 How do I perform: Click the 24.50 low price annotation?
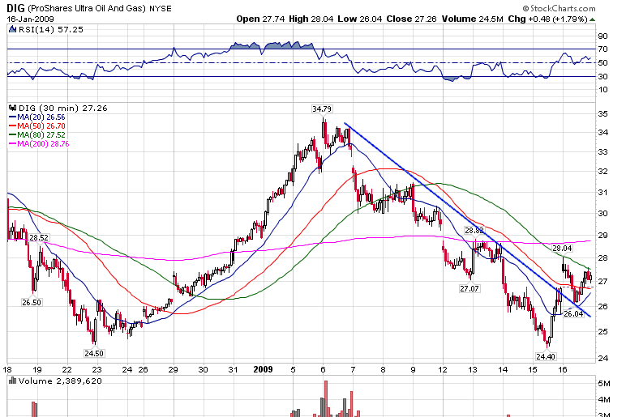(95, 353)
